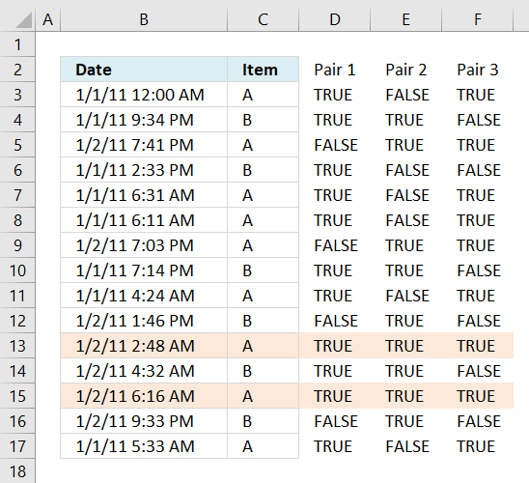Select cell containing 1/2/11 6:16 AM

tap(144, 396)
